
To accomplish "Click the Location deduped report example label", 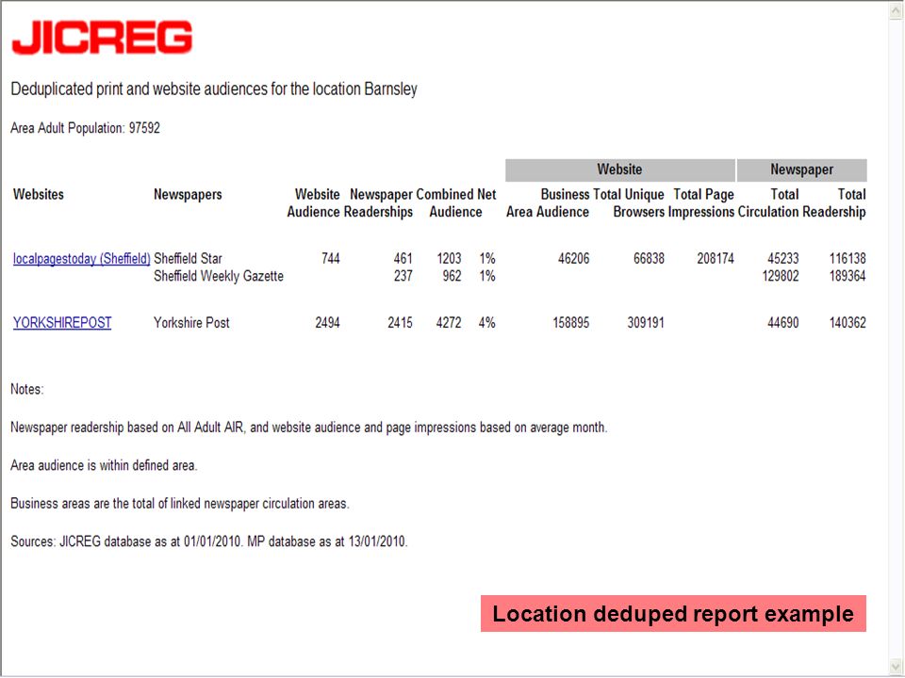I will pos(673,613).
